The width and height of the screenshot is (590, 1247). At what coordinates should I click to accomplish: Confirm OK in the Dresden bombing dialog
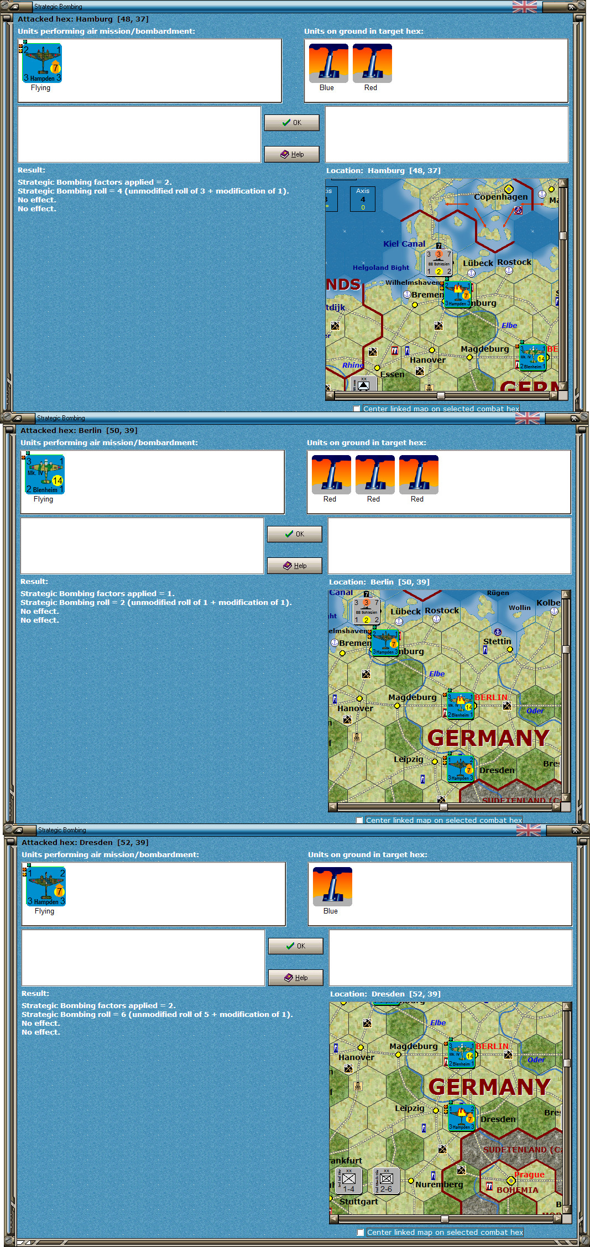tap(296, 946)
